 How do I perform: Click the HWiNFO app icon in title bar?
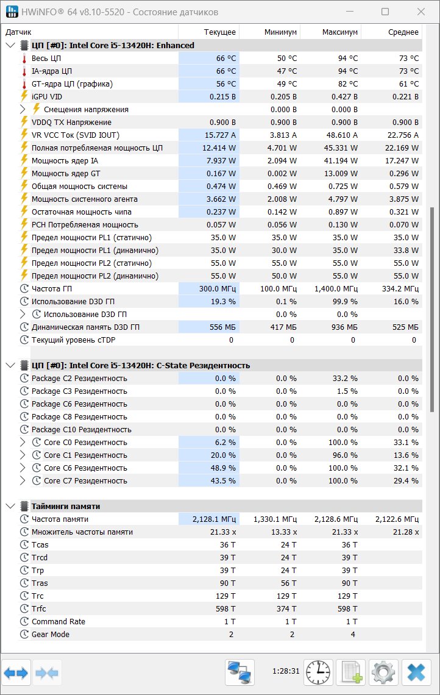point(12,12)
